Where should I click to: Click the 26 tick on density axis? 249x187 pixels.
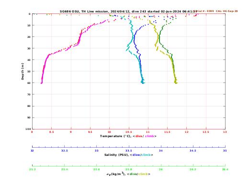pos(161,169)
